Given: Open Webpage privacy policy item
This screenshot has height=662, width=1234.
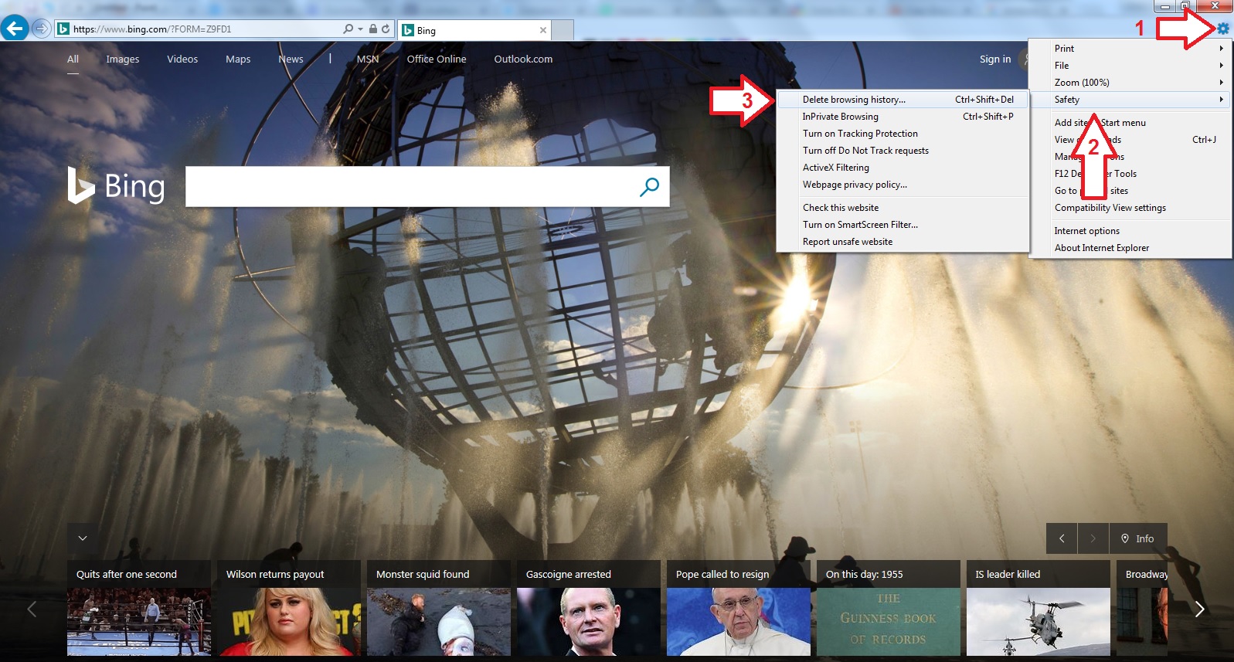Looking at the screenshot, I should tap(903, 185).
